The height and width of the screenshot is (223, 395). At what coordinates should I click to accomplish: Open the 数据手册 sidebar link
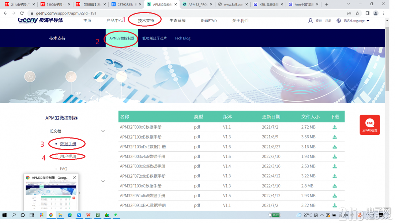pos(68,144)
